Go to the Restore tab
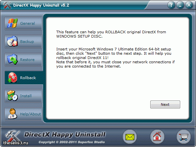 [23, 60]
